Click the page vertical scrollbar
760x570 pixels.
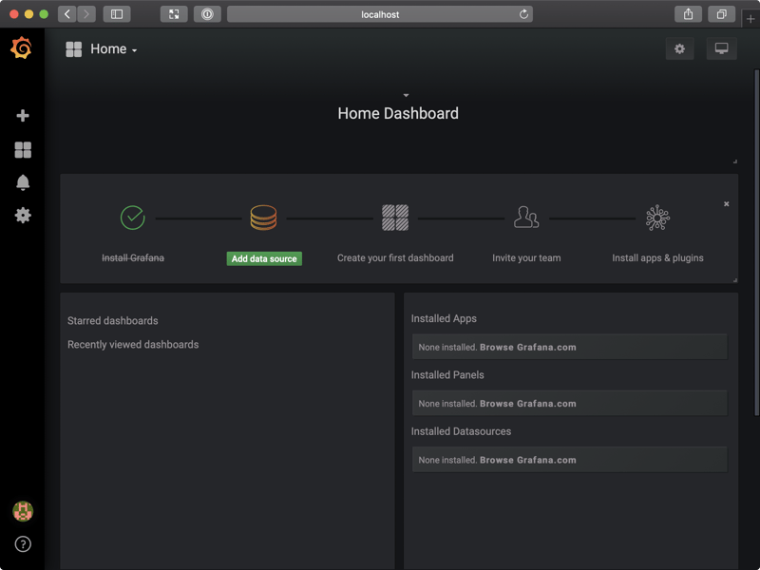point(756,242)
